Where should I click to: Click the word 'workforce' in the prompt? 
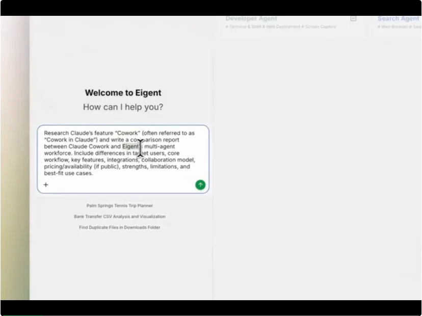(58, 153)
